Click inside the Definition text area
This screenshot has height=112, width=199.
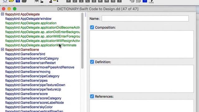pos(142,79)
